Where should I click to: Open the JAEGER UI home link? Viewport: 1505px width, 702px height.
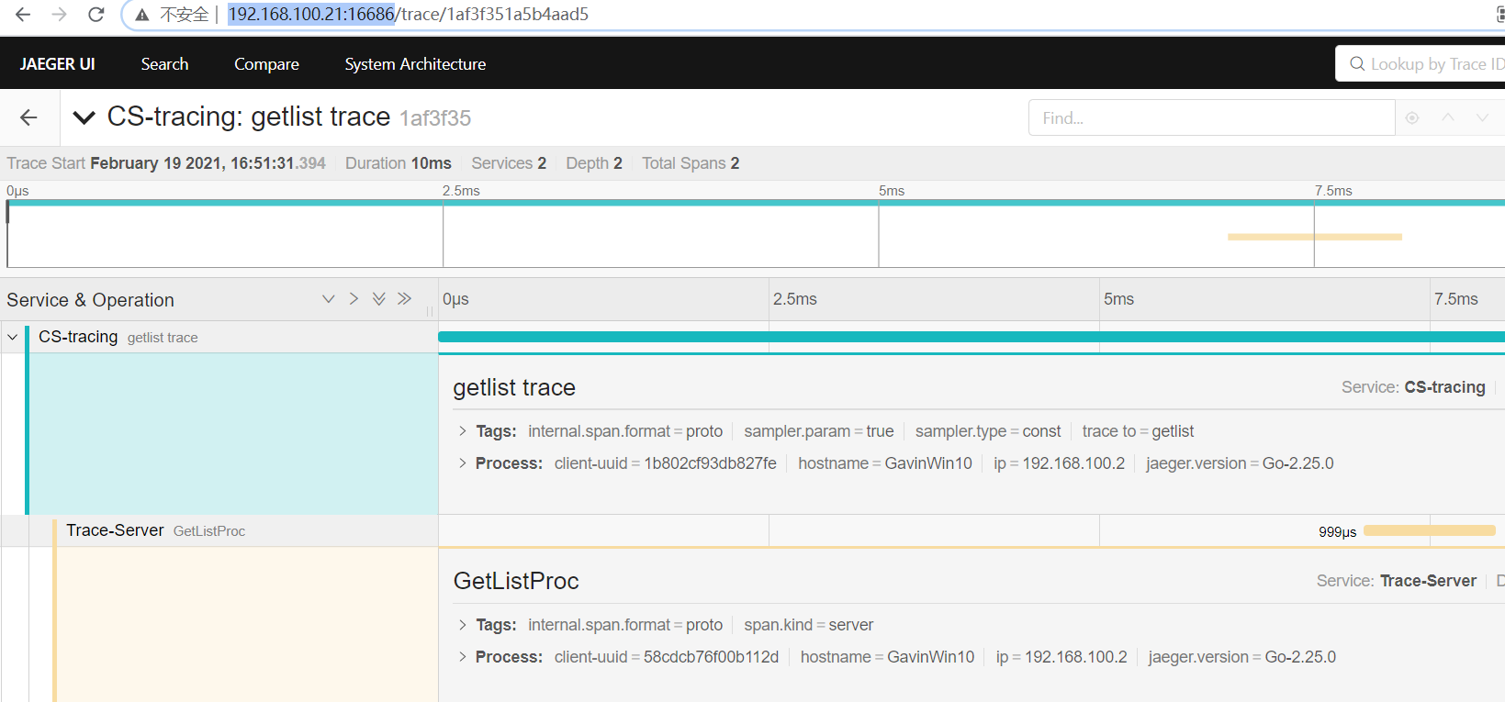57,64
